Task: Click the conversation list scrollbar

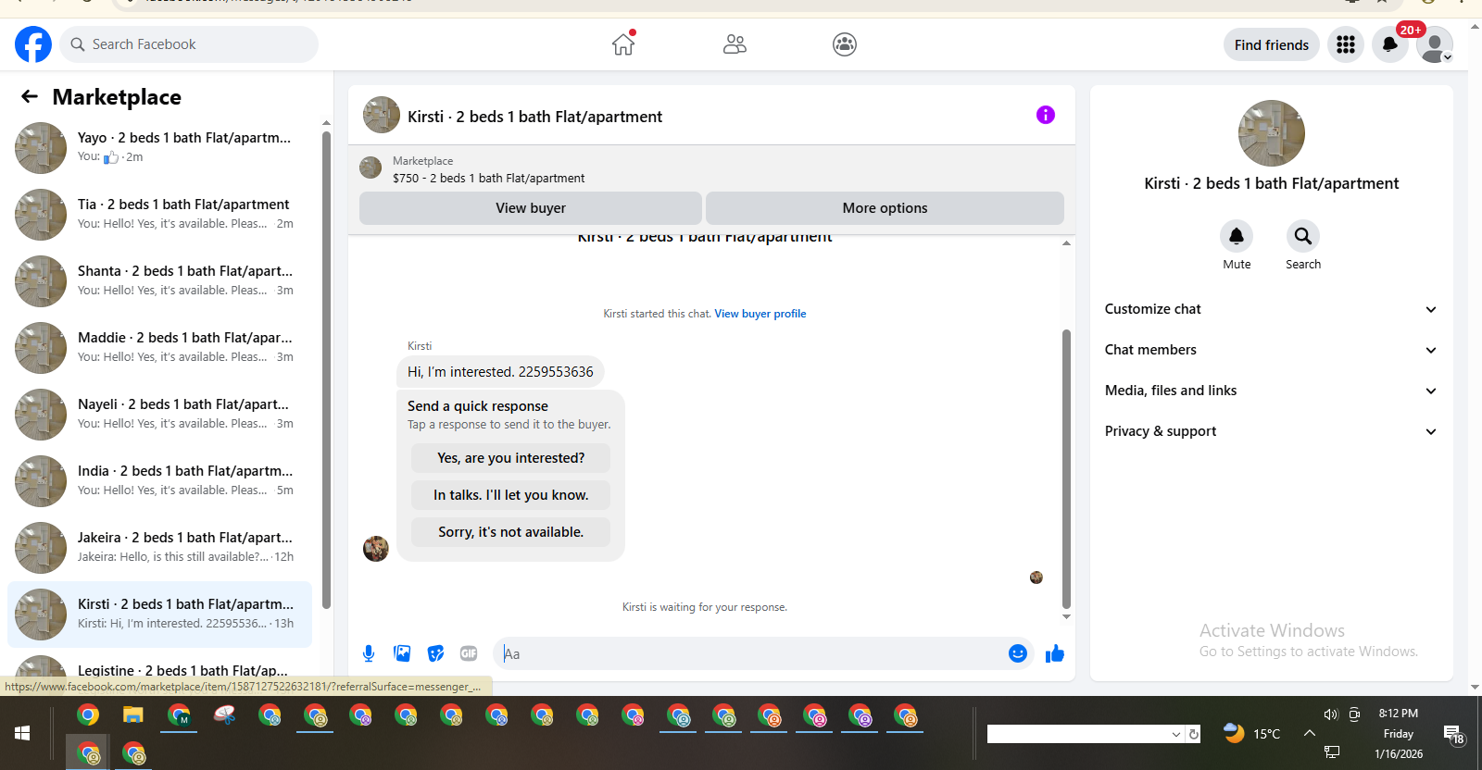Action: 326,370
